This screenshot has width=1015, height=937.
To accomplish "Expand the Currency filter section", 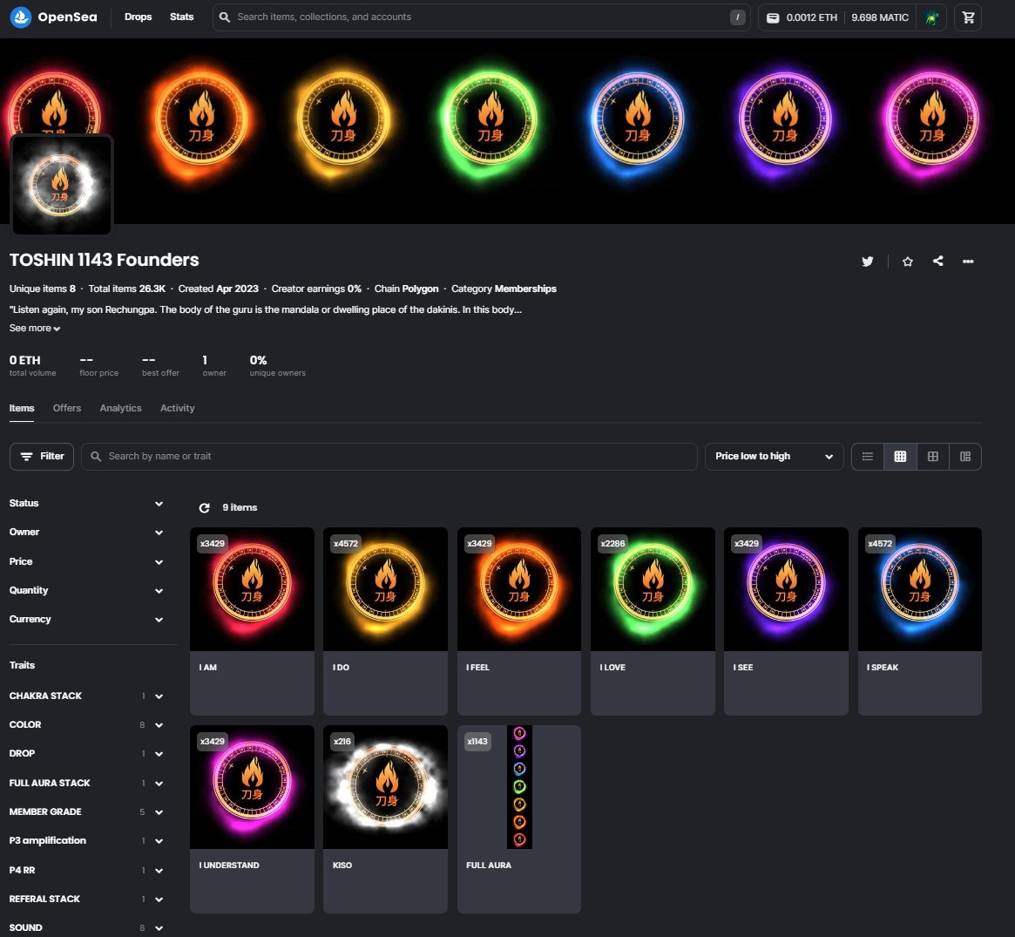I will pos(87,619).
